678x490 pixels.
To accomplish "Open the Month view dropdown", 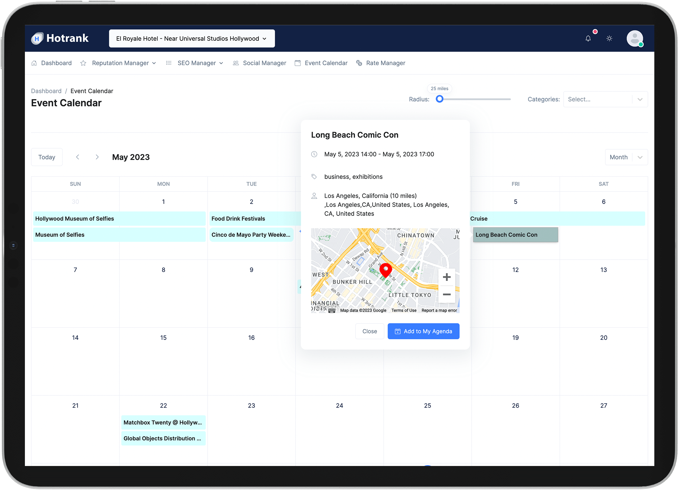I will pyautogui.click(x=626, y=157).
